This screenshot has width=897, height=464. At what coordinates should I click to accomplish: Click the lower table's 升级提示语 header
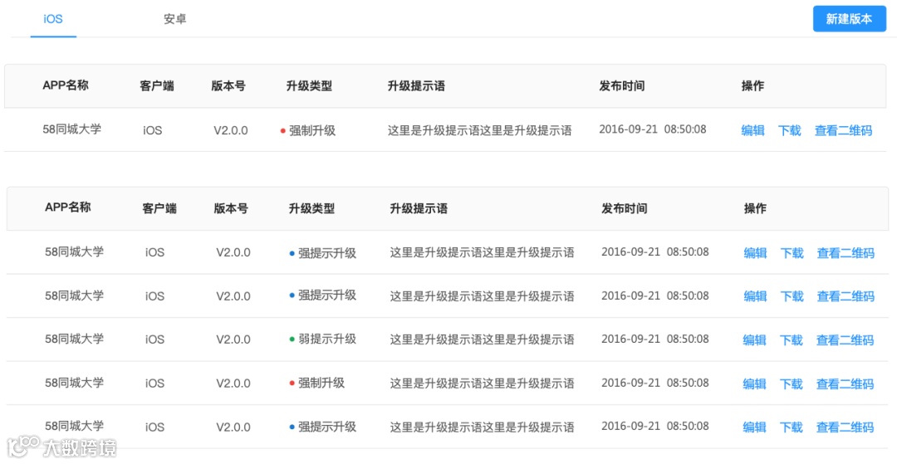click(419, 208)
